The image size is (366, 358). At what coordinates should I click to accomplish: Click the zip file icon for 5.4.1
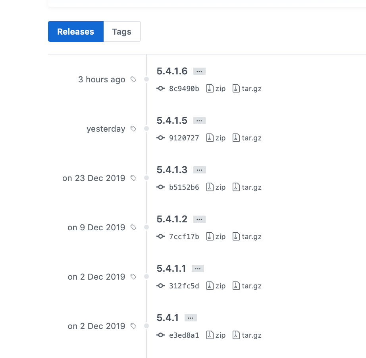(x=210, y=335)
